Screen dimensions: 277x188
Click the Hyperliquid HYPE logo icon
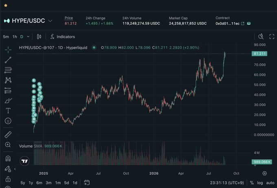(x=7, y=21)
